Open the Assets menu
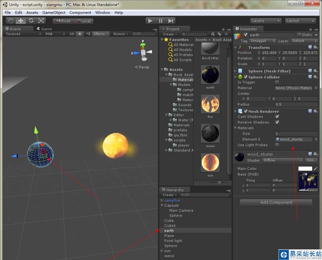Viewport: 322px width, 260px height. 32,13
